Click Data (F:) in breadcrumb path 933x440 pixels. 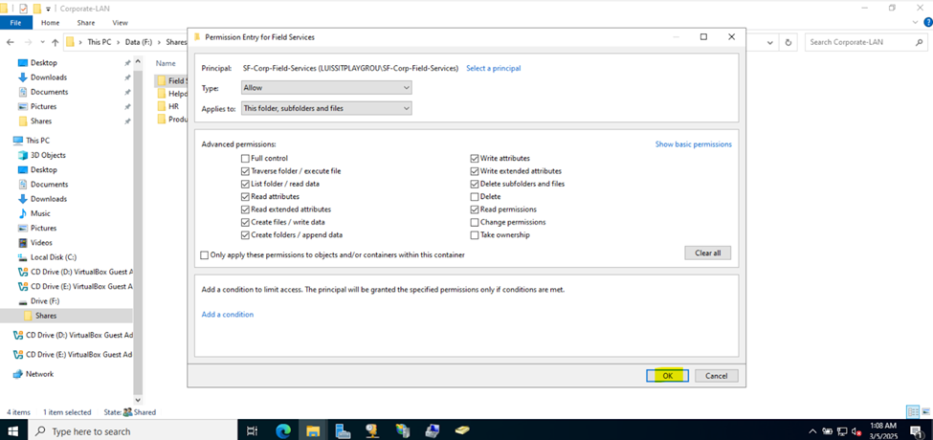coord(138,42)
